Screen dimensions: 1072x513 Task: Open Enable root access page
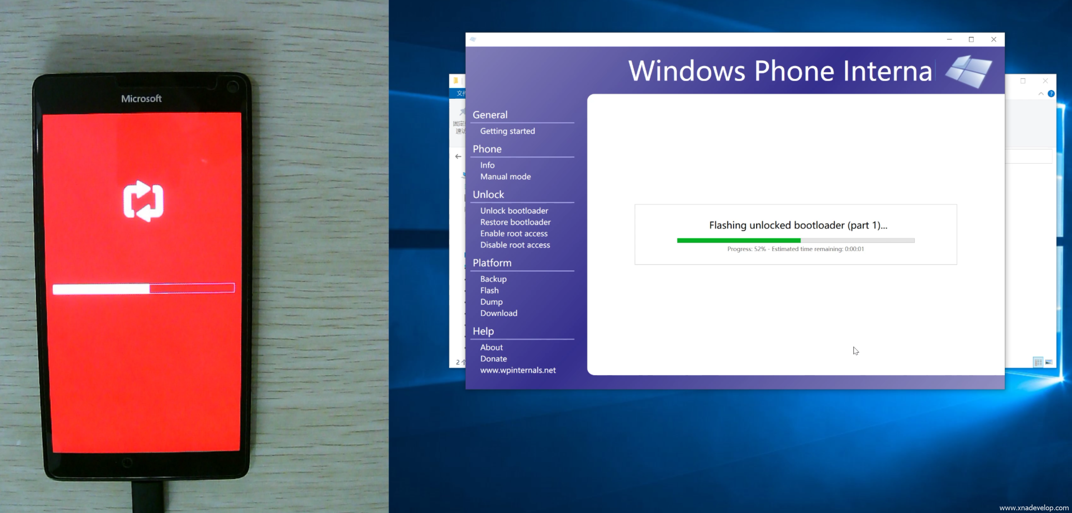[514, 234]
